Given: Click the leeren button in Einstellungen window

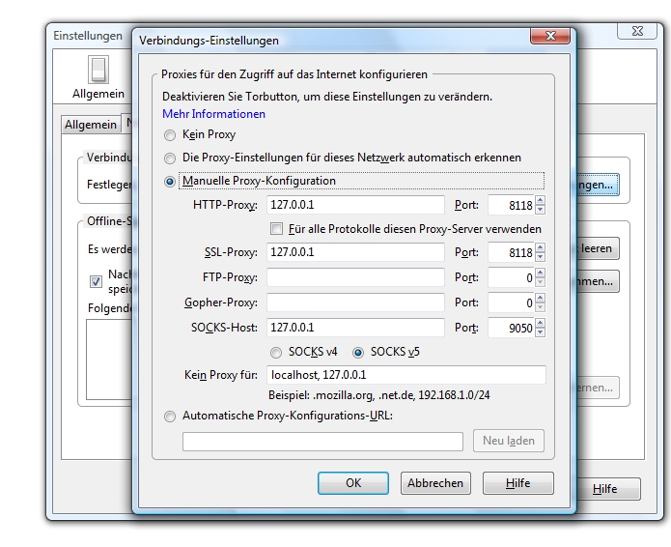Looking at the screenshot, I should 597,248.
